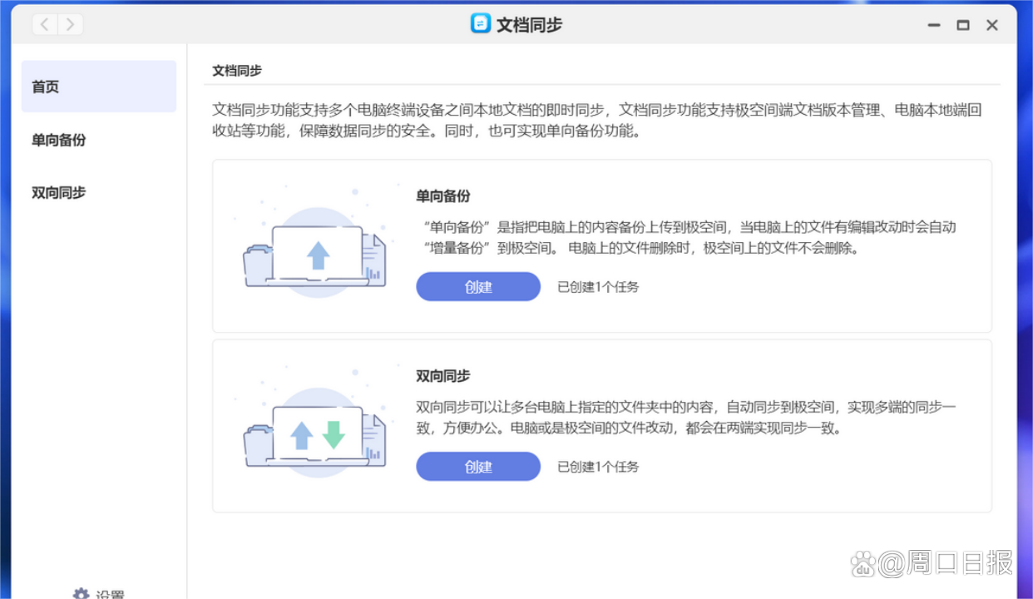Viewport: 1033px width, 599px height.
Task: View the created backup task via 已创建1个任务
Action: click(x=596, y=286)
